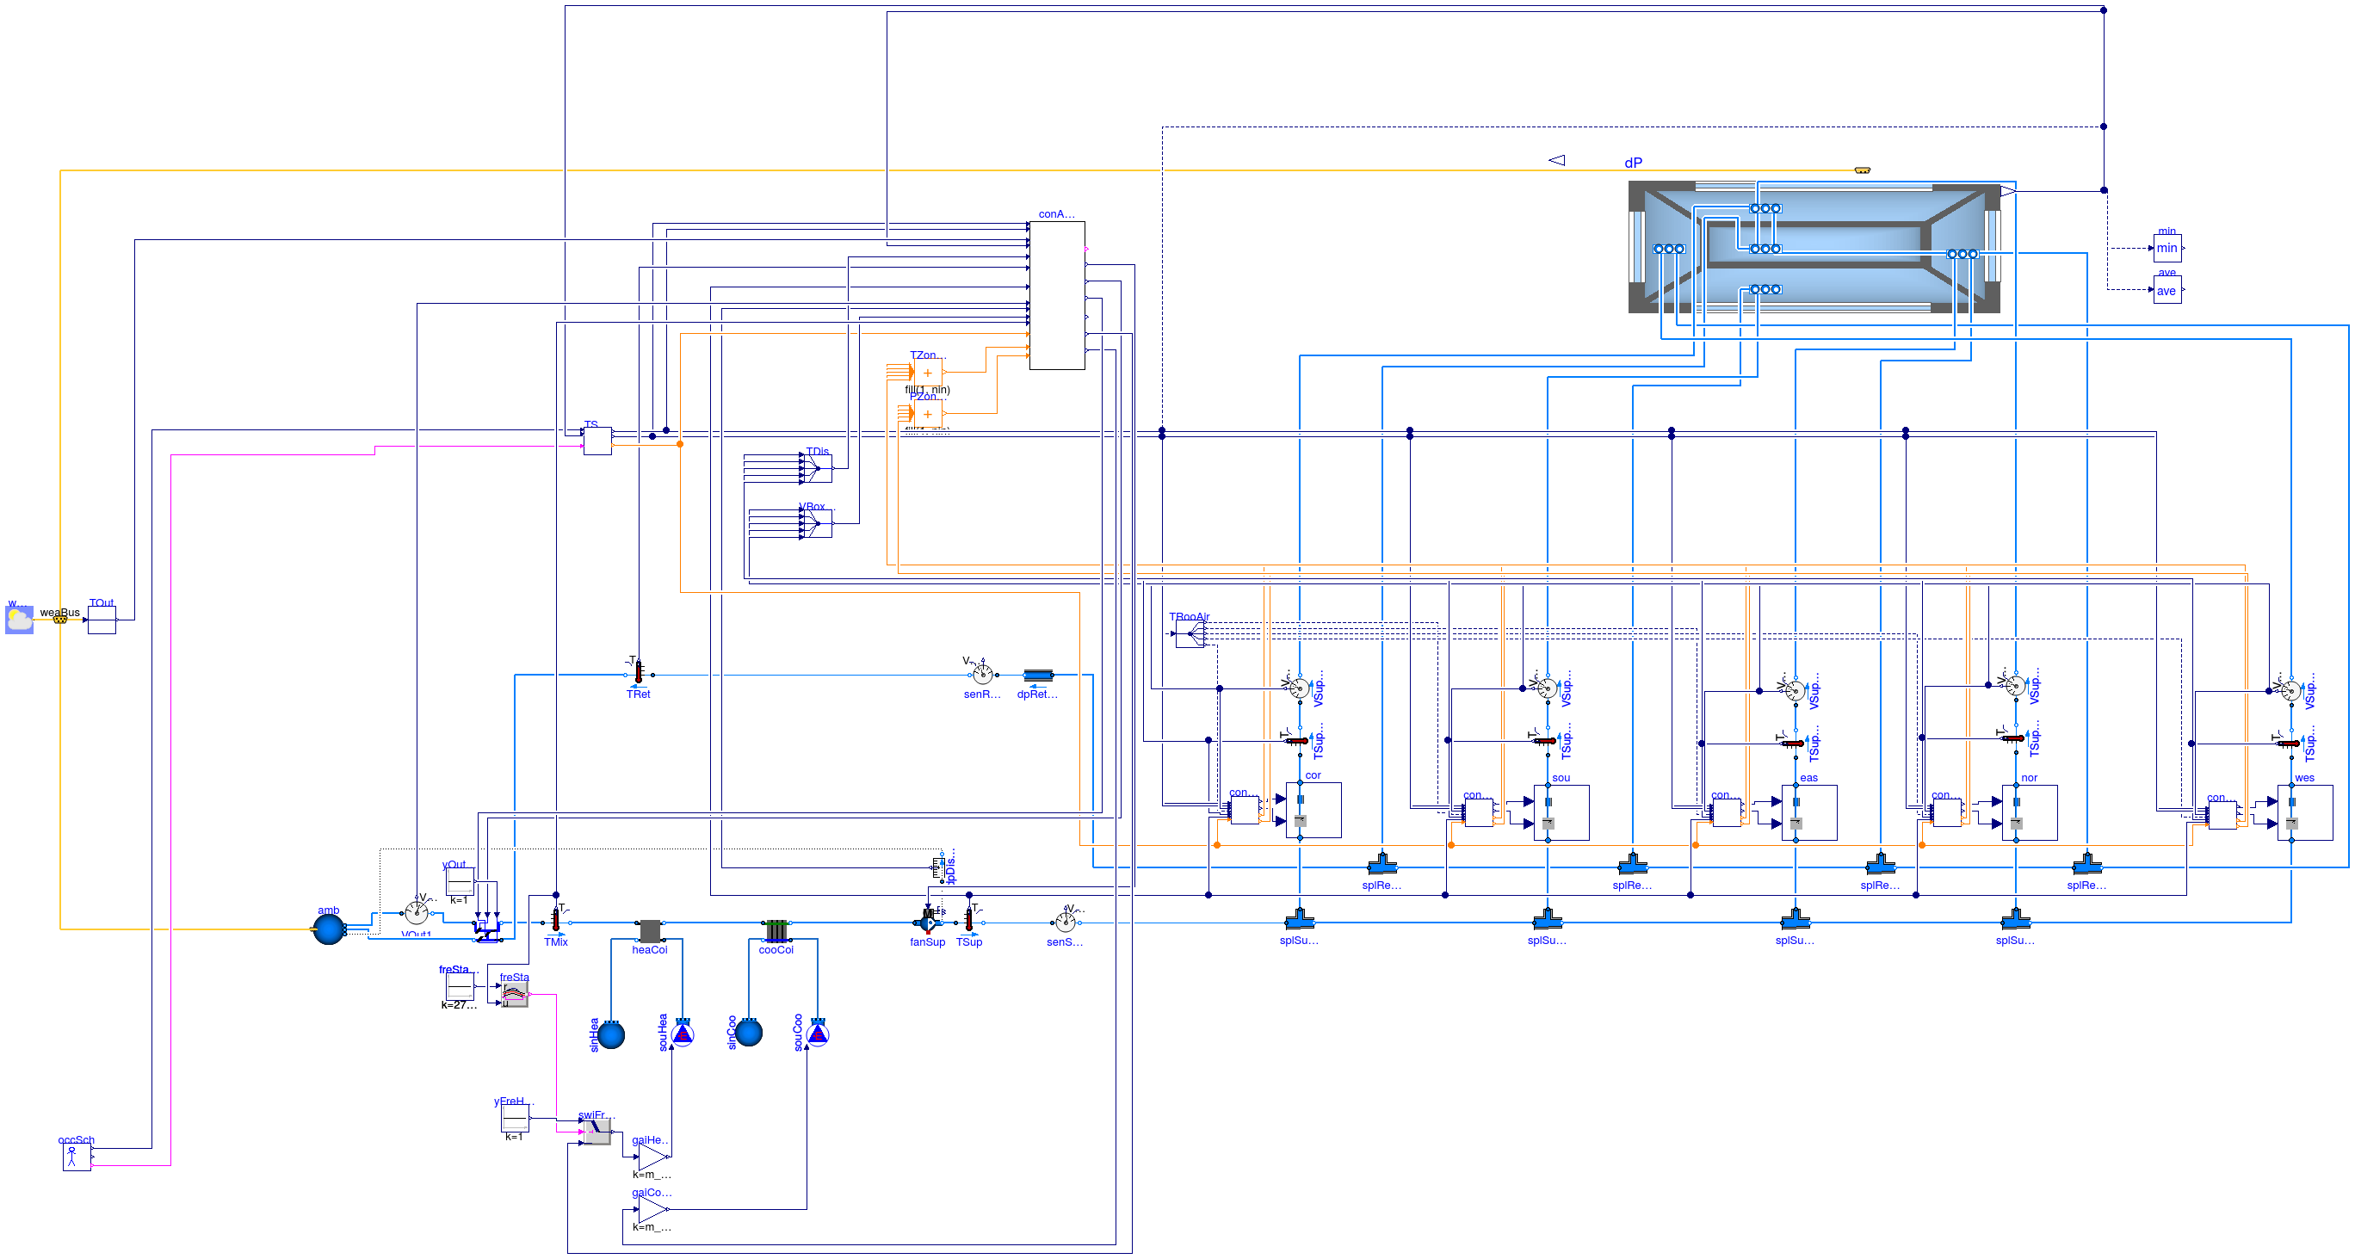Select the PZon sum block

(928, 414)
